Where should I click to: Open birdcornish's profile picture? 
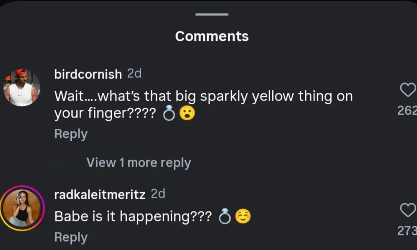pyautogui.click(x=22, y=87)
